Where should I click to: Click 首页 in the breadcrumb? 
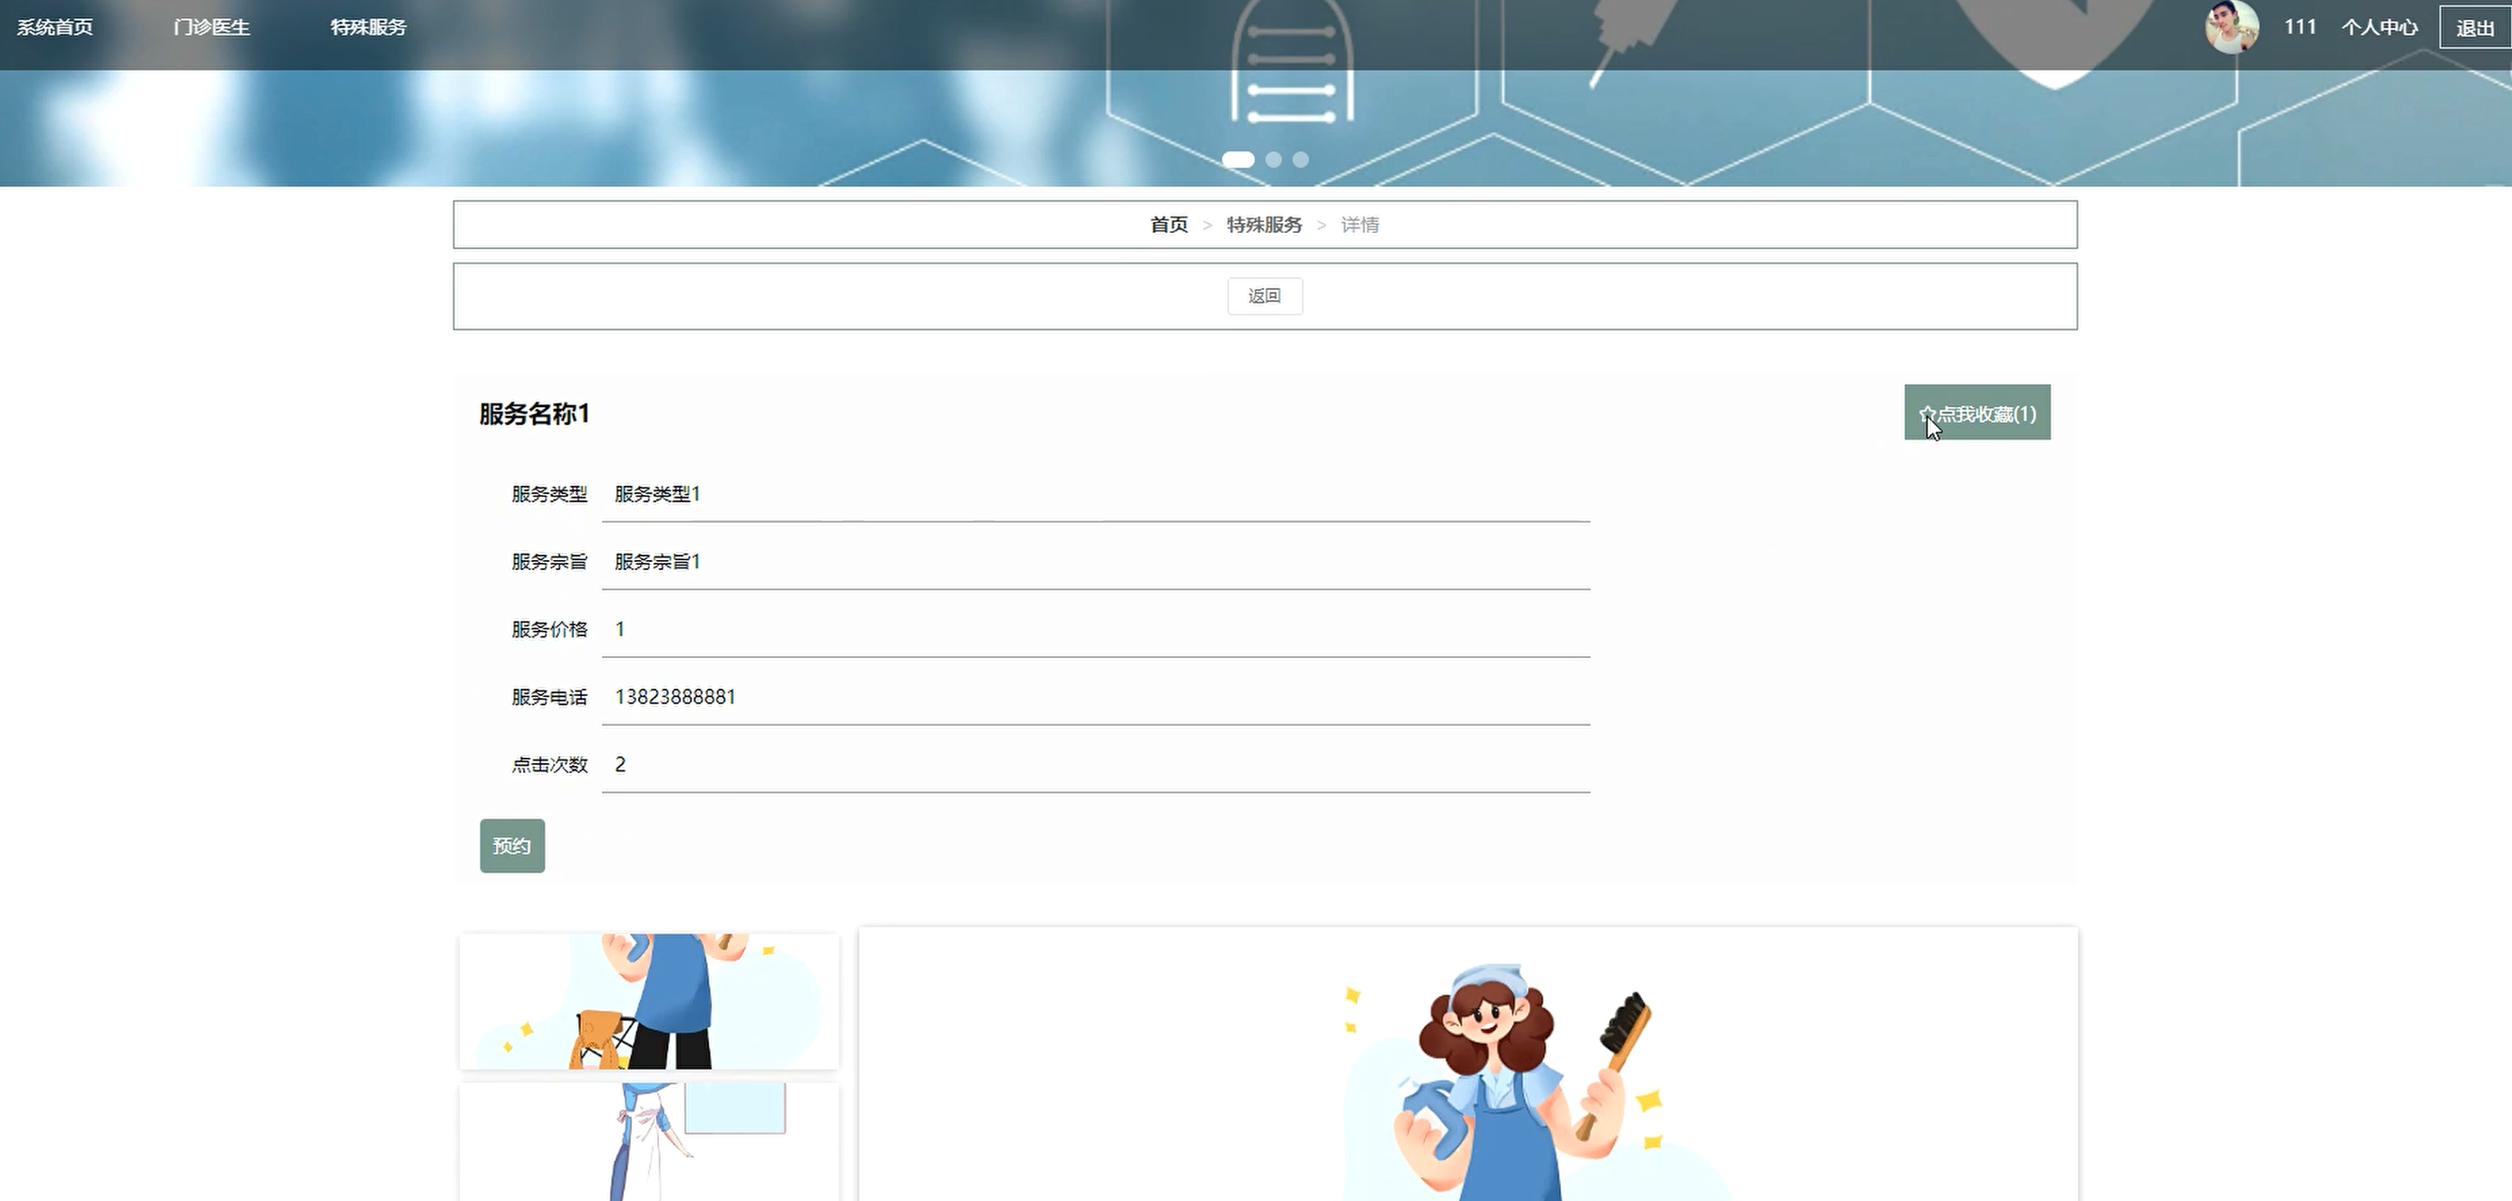click(x=1169, y=225)
